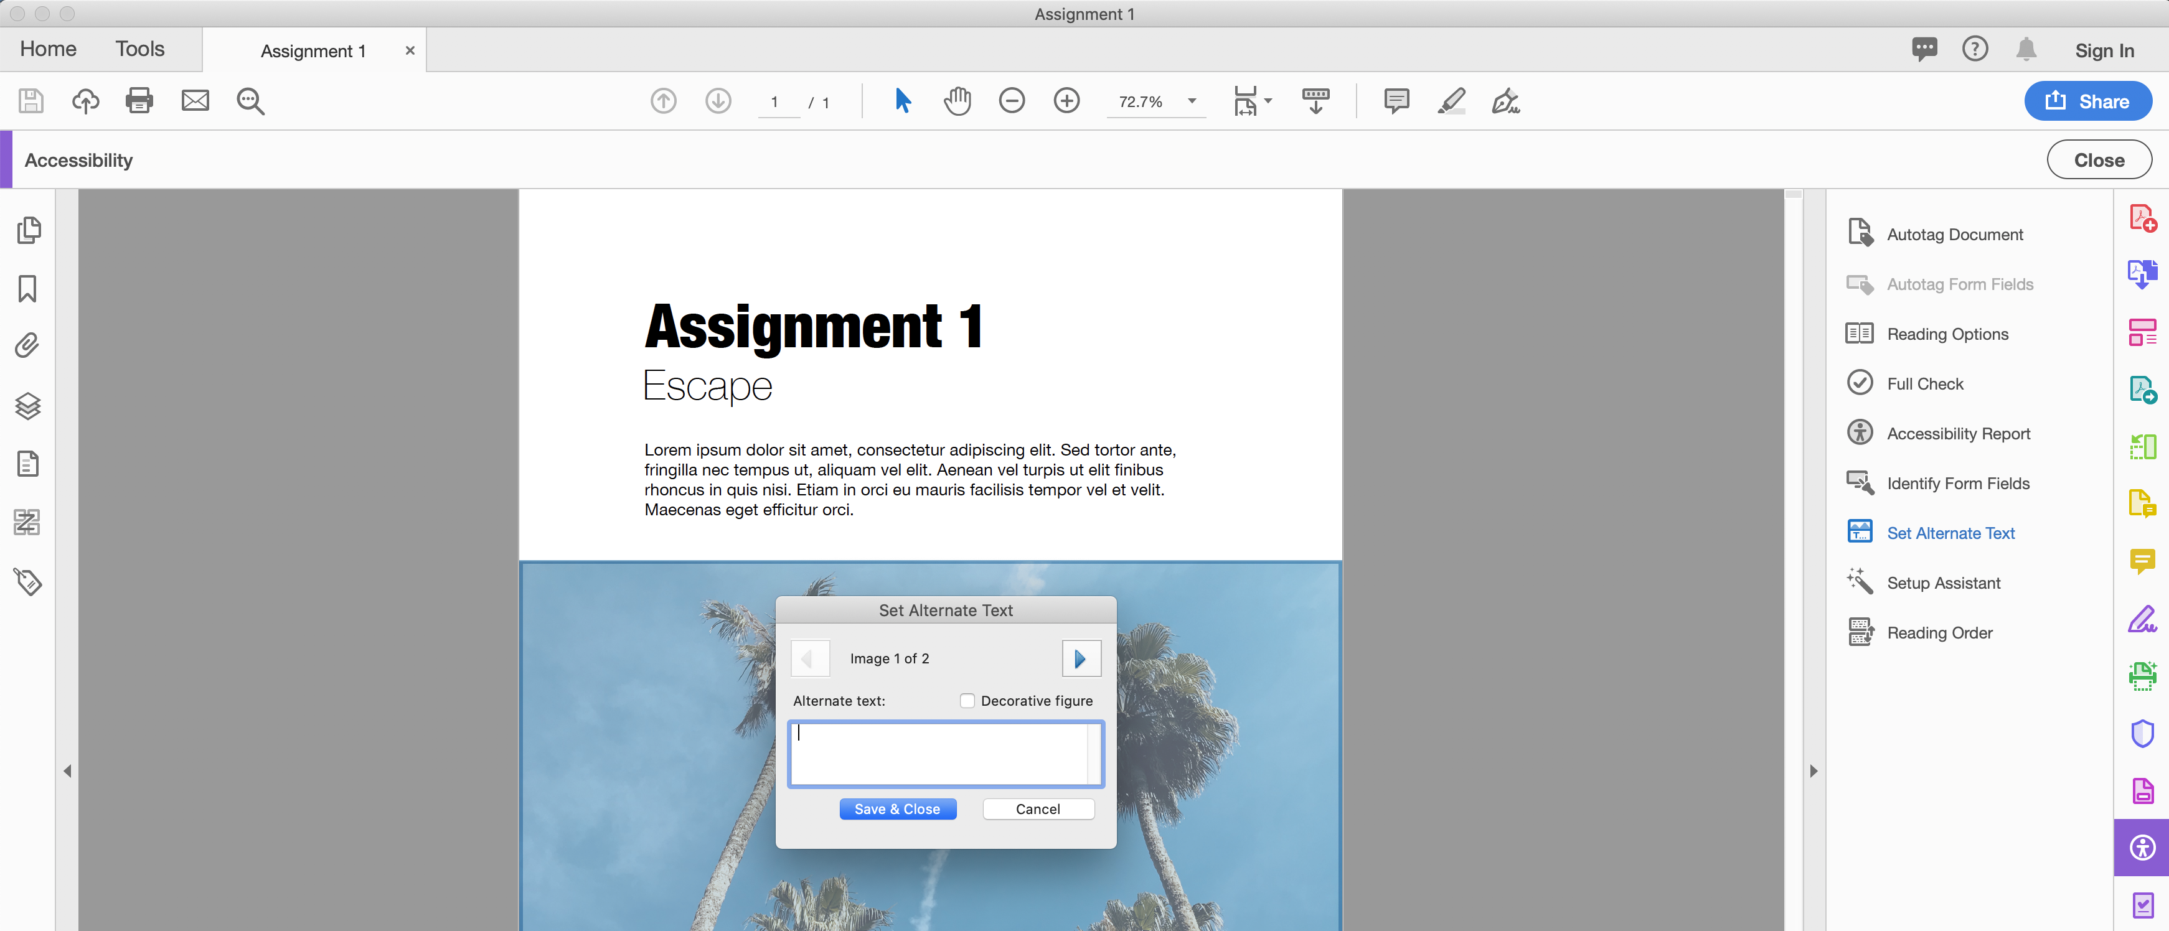Switch to the Home tab
The height and width of the screenshot is (931, 2169).
point(48,49)
